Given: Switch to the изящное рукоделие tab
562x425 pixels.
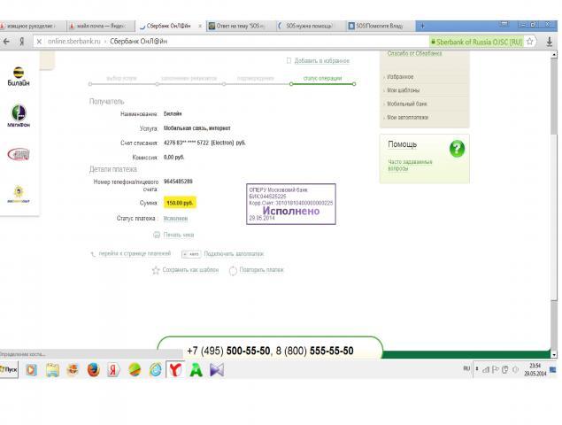Looking at the screenshot, I should [x=32, y=26].
